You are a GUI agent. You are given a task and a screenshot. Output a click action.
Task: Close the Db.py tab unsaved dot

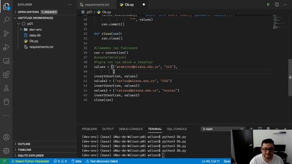[144, 5]
